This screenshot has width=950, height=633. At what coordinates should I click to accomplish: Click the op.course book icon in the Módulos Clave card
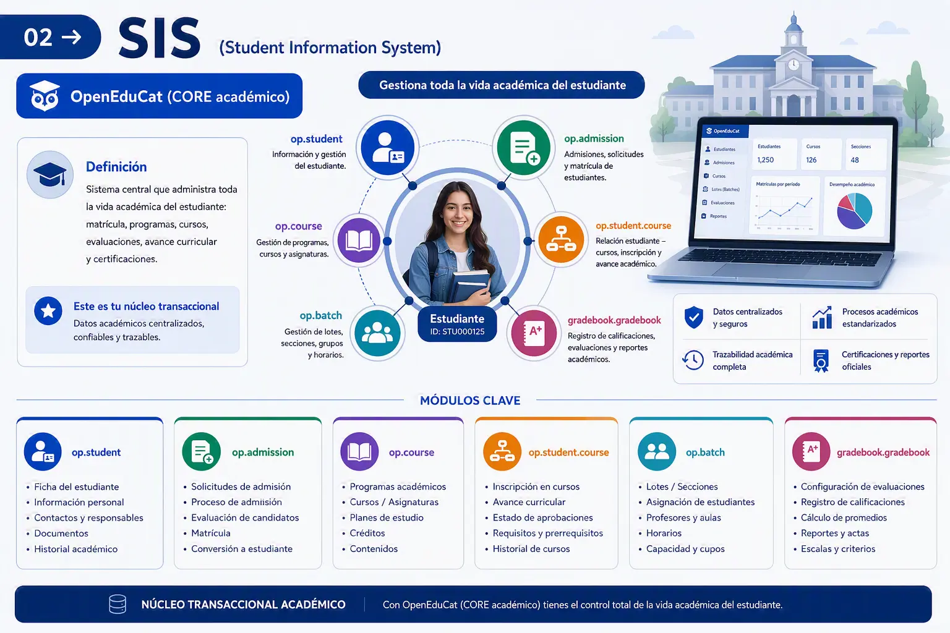pyautogui.click(x=359, y=452)
